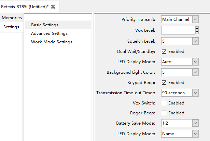Open Basic Settings in the list

45,25
